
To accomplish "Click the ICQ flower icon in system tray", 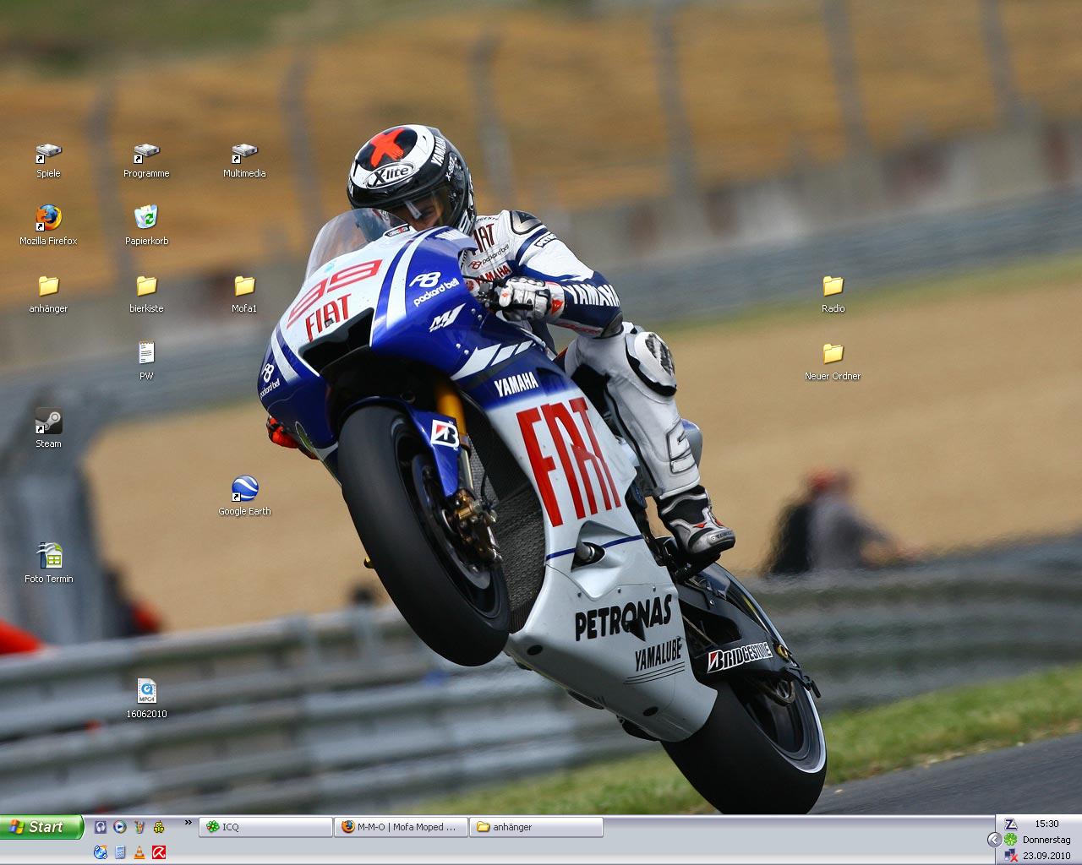I will pyautogui.click(x=1010, y=840).
